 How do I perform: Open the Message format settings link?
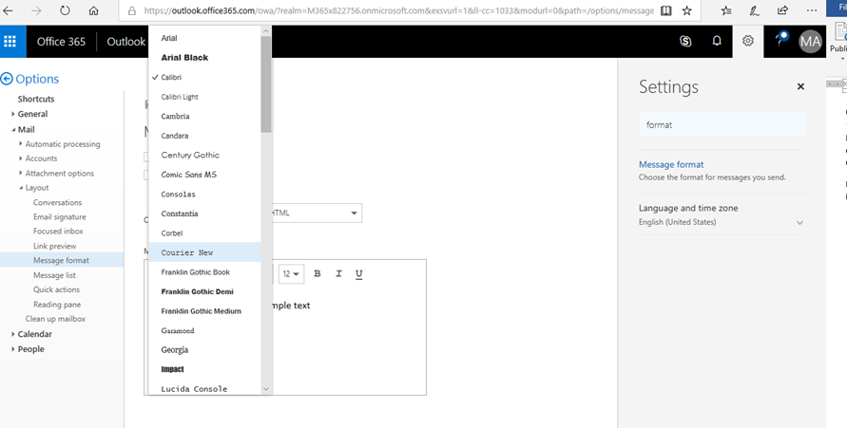tap(671, 164)
